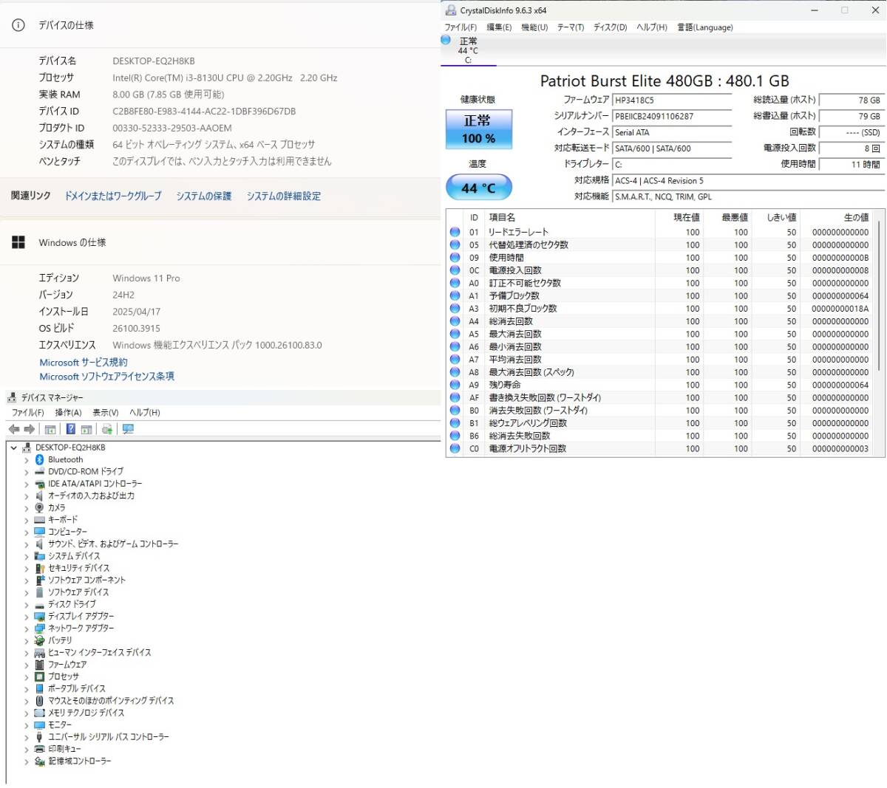Image resolution: width=887 pixels, height=788 pixels.
Task: Click the 正常 100 % health status button
Action: pos(478,129)
